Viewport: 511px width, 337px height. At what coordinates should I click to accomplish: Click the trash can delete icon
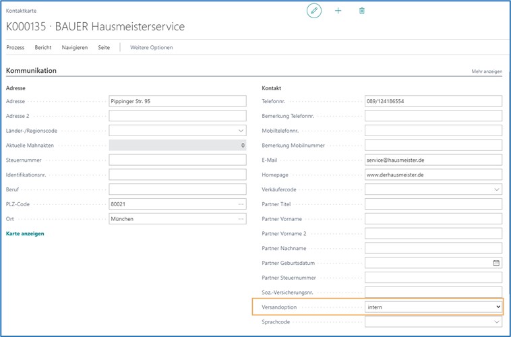(362, 11)
